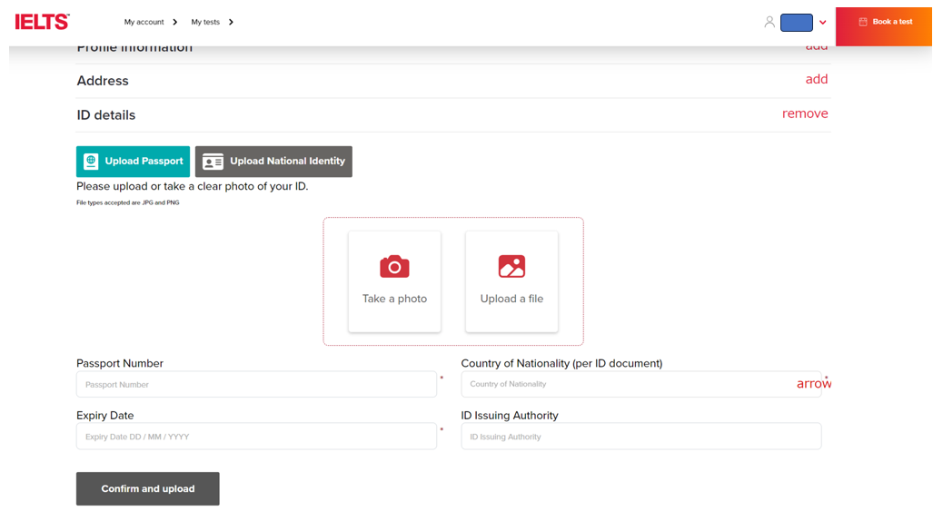Click the Country of Nationality (per ID document) label
The height and width of the screenshot is (521, 943).
click(561, 364)
